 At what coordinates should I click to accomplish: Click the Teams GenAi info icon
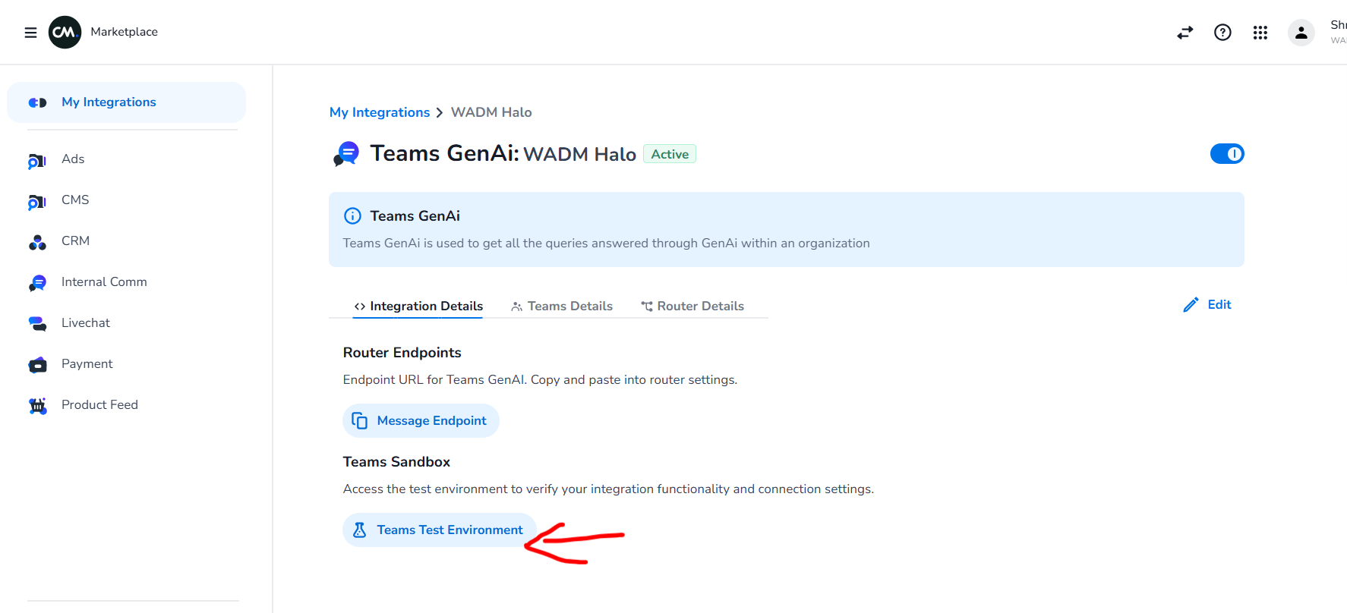pos(352,216)
